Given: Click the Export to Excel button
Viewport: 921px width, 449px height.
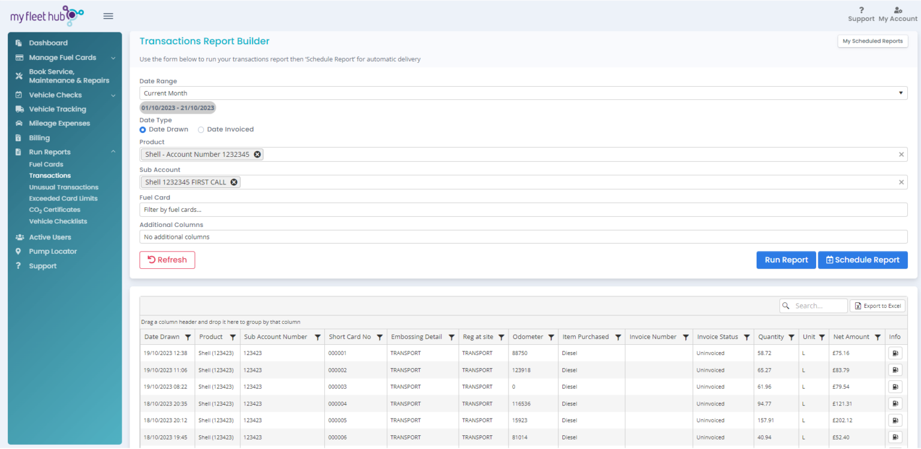Looking at the screenshot, I should [x=877, y=306].
